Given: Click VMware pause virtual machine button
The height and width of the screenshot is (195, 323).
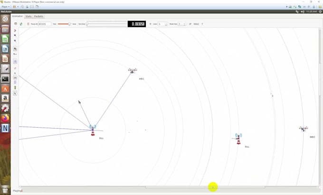Looking at the screenshot, I should pos(14,7).
